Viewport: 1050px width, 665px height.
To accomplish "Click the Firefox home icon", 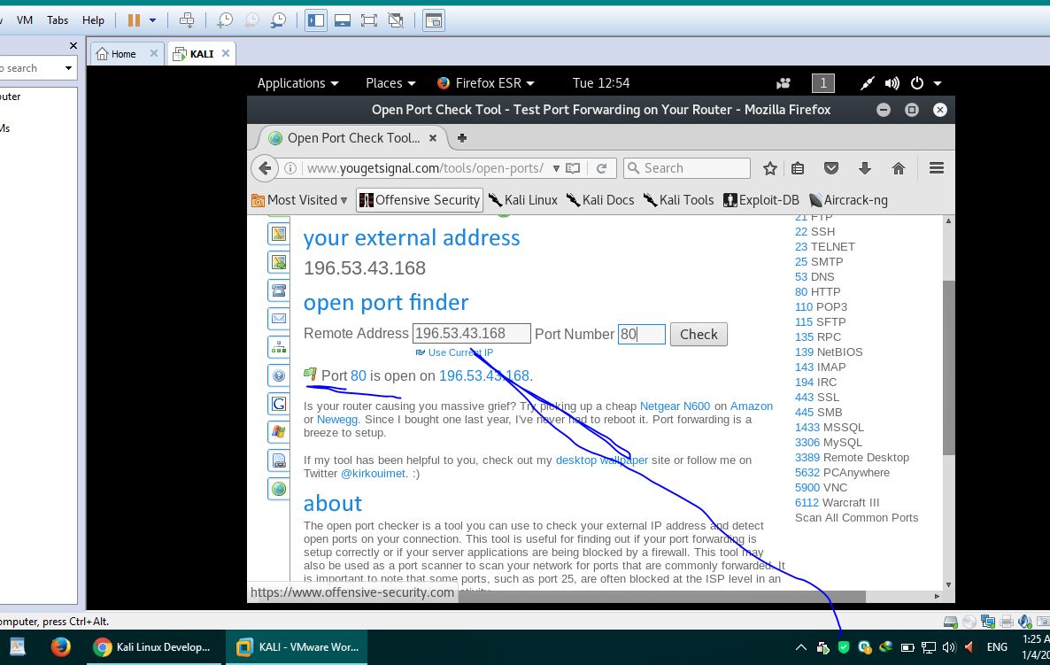I will [899, 168].
